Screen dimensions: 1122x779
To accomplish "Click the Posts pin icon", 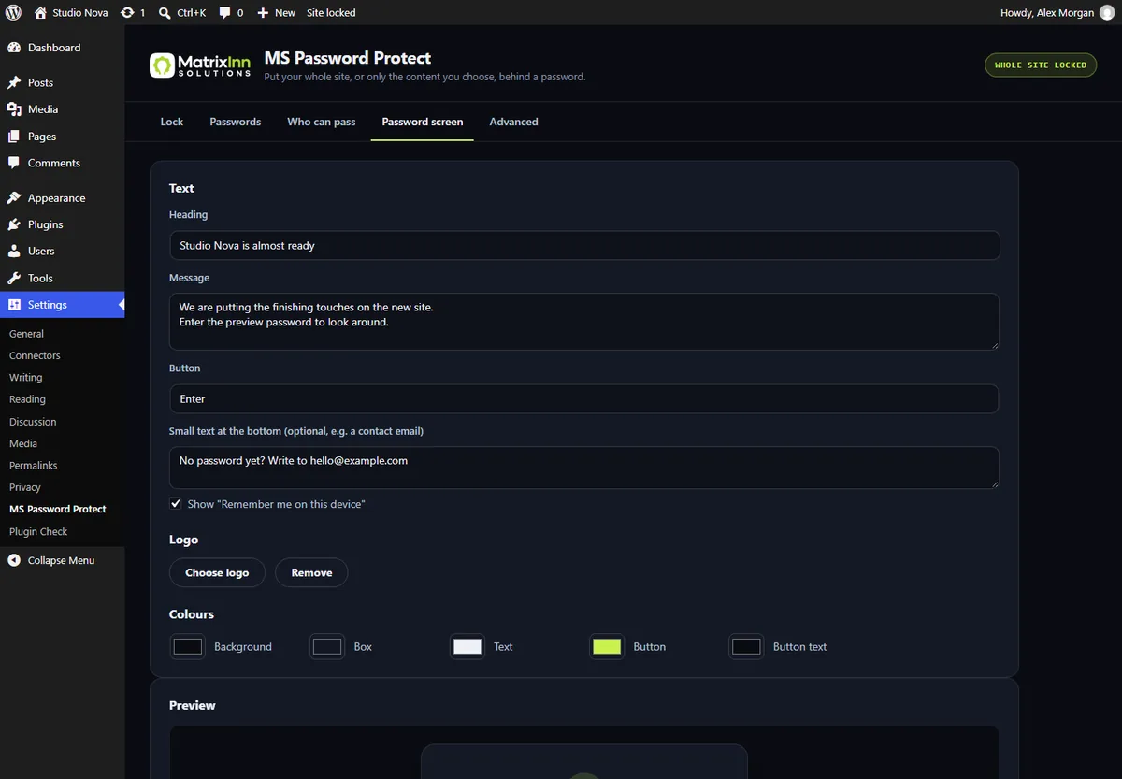I will click(14, 82).
